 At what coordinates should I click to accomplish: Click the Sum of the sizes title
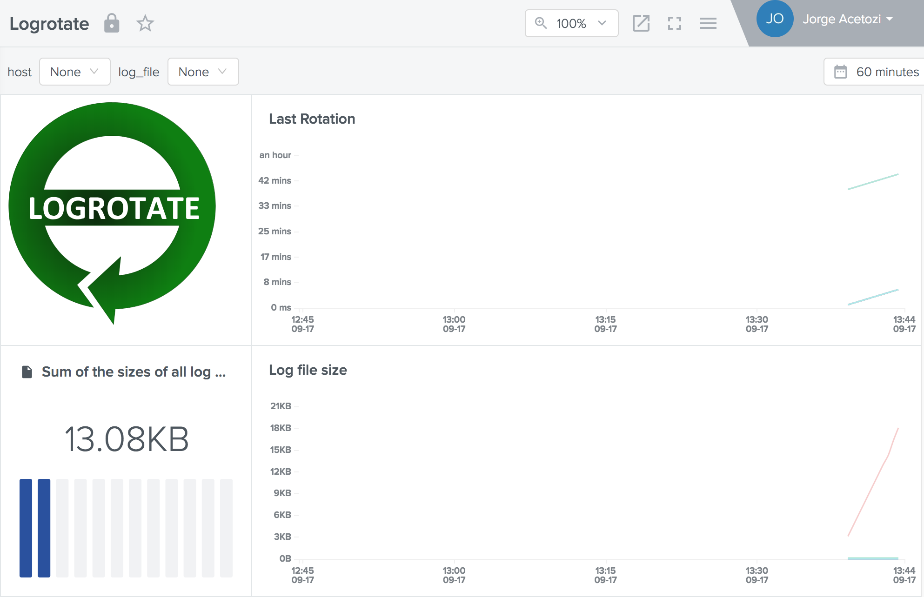pyautogui.click(x=134, y=372)
